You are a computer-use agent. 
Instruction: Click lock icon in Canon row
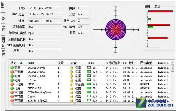(71, 96)
